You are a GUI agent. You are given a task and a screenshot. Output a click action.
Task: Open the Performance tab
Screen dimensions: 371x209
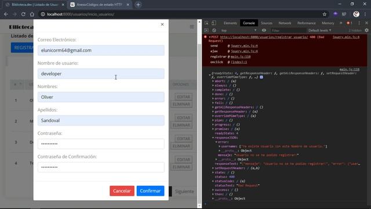(x=307, y=23)
